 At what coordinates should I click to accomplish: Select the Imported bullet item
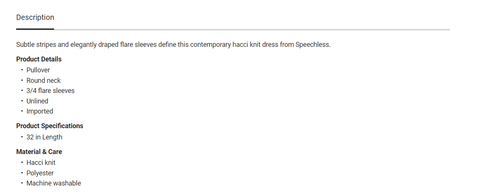click(x=39, y=111)
